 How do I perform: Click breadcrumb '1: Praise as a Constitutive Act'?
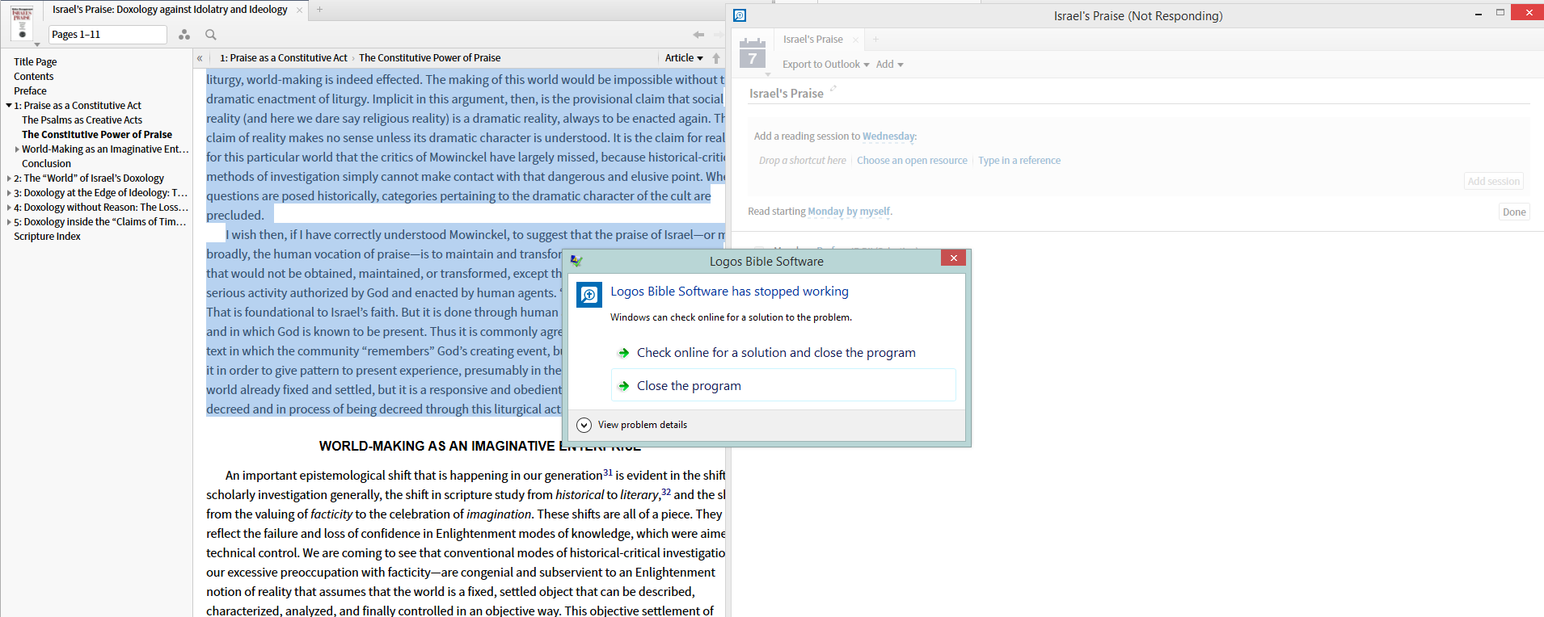pos(284,58)
